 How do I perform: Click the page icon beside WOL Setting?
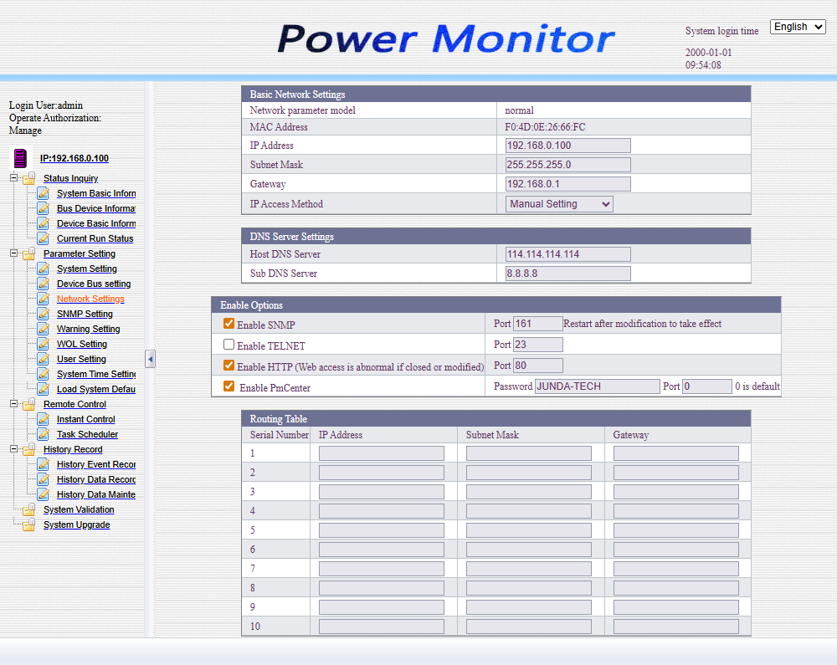click(x=43, y=344)
